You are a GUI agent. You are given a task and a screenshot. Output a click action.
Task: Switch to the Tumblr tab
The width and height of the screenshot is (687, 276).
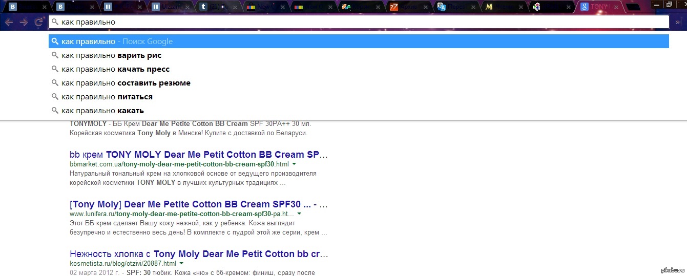click(215, 7)
